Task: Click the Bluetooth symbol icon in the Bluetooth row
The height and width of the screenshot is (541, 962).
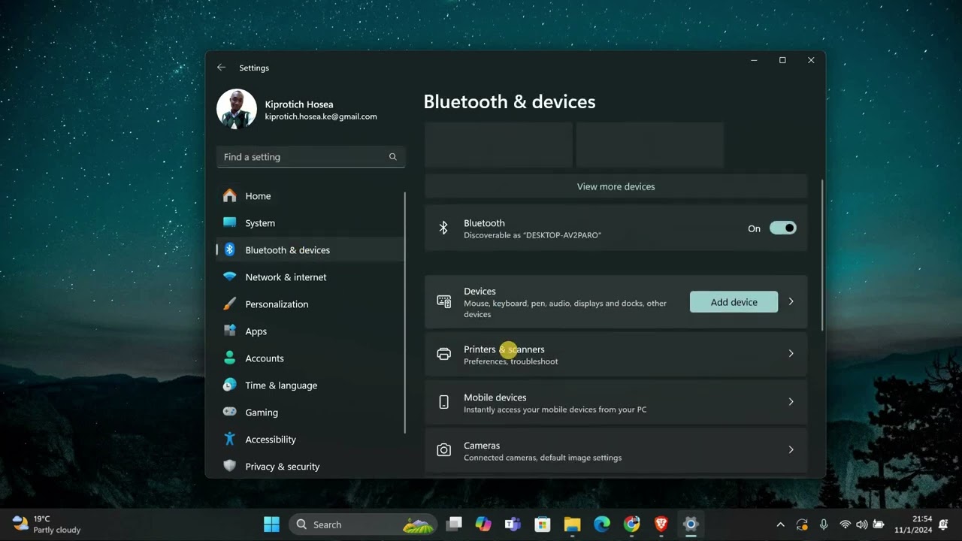Action: (443, 228)
